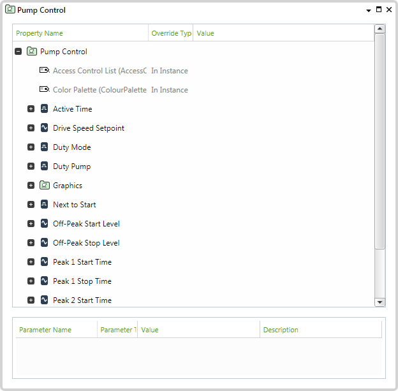Expand the Peak 2 Start Time node
Screen dimensions: 398x391
coord(31,300)
